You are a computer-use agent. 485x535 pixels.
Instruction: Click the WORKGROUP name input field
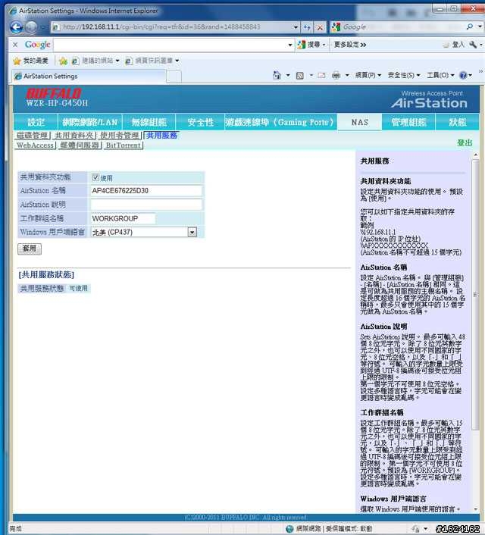[123, 218]
